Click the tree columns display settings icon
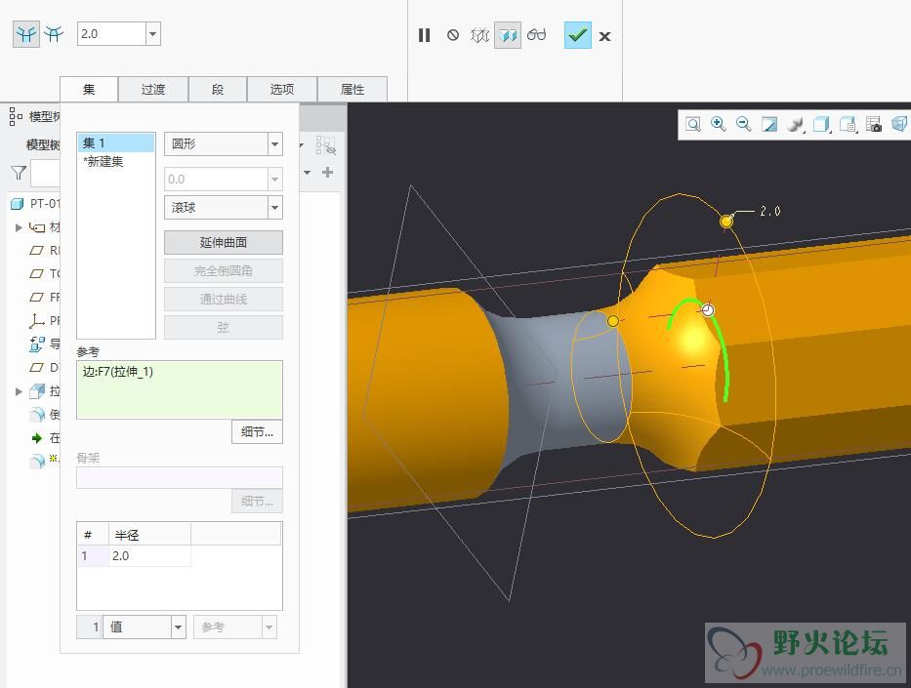 tap(326, 145)
